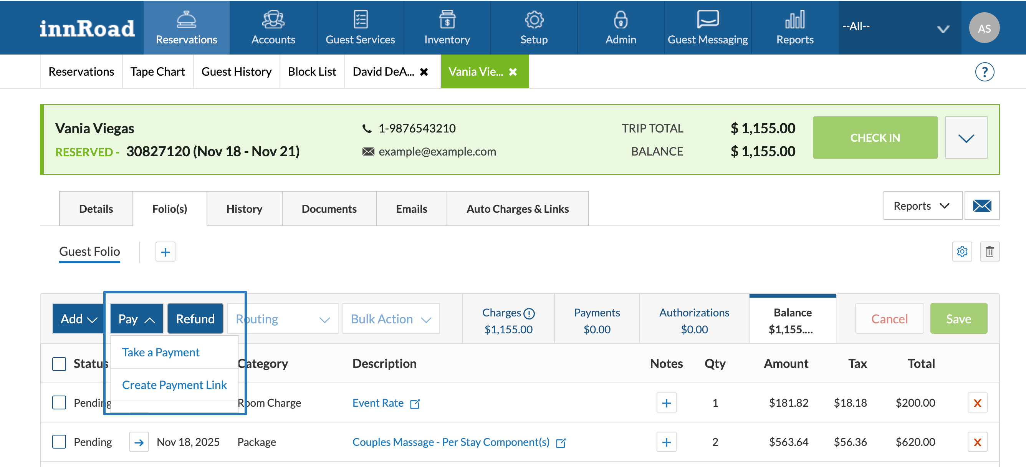1026x467 pixels.
Task: Add note to Event Rate line item
Action: tap(666, 403)
